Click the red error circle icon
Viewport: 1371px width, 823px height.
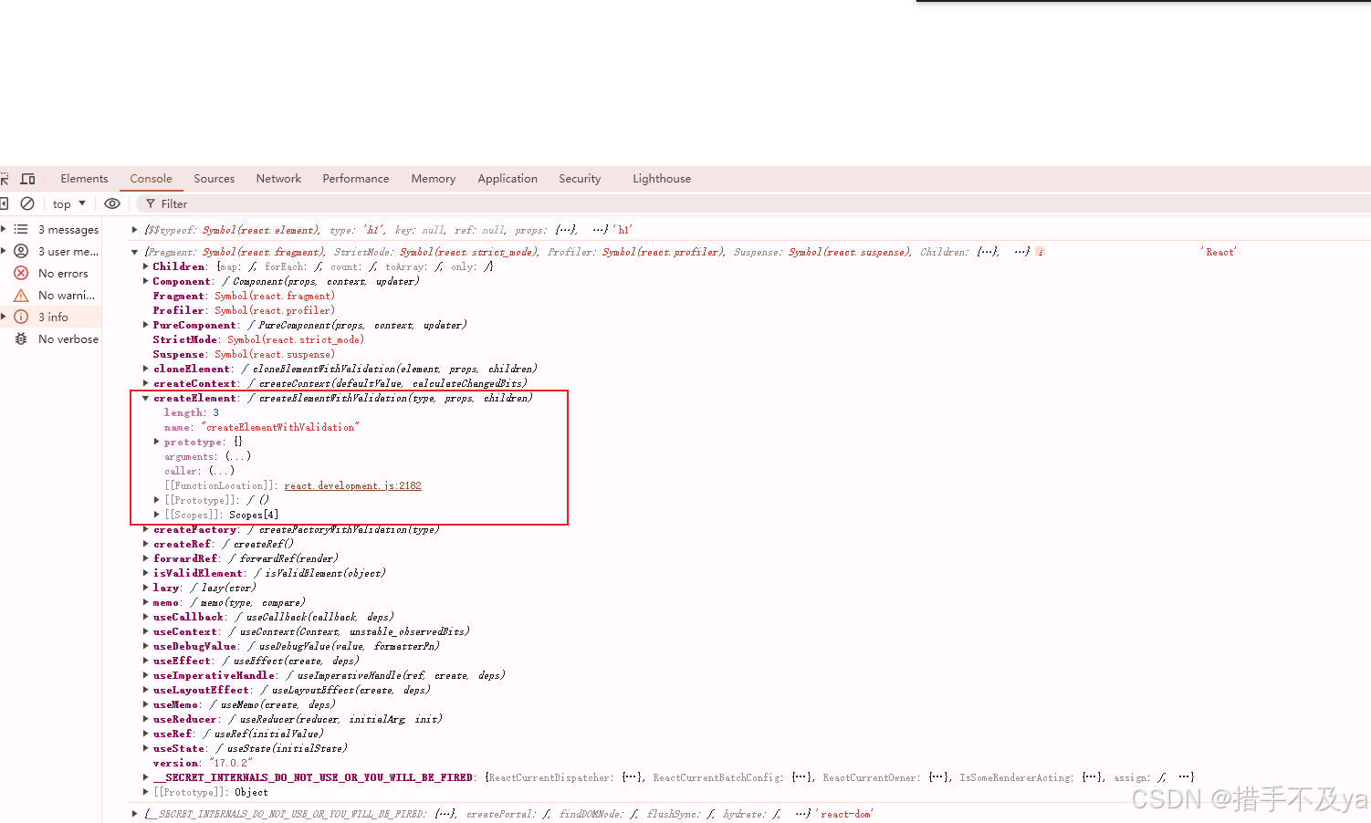point(21,274)
